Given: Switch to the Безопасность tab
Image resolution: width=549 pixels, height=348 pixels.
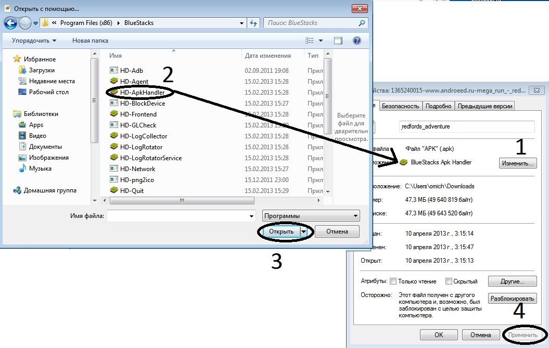Looking at the screenshot, I should 400,106.
